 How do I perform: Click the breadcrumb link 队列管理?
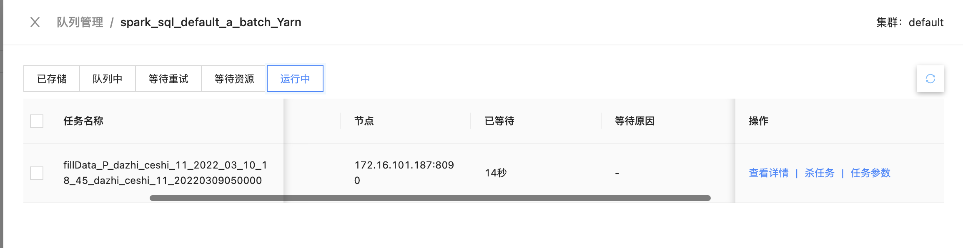click(x=81, y=22)
